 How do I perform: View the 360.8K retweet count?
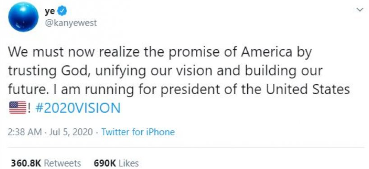point(26,163)
